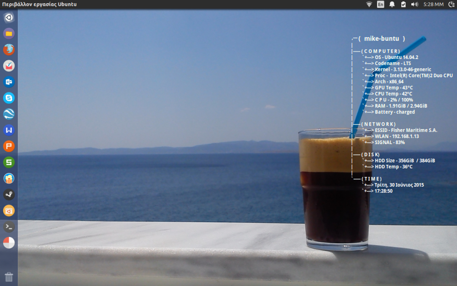The image size is (457, 286).
Task: Open the session power menu
Action: (x=451, y=5)
